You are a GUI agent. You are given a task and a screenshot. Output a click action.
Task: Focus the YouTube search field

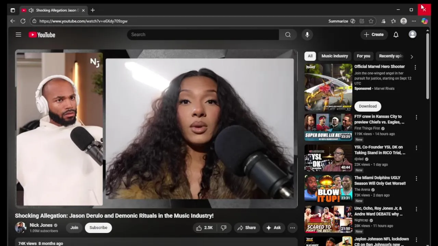click(x=203, y=35)
